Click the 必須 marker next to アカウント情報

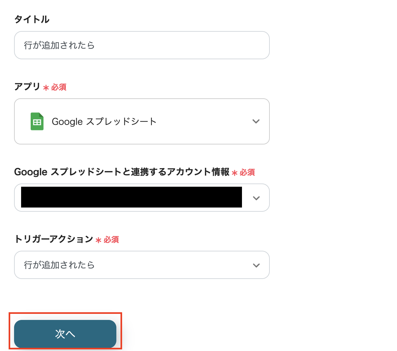coord(247,173)
